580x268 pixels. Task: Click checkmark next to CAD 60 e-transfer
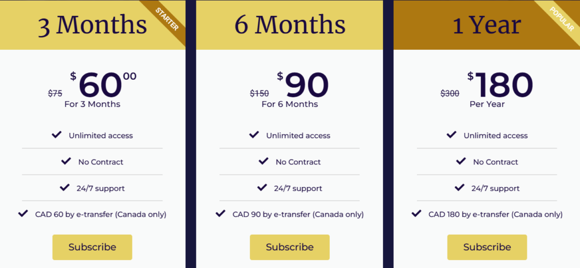pos(23,214)
